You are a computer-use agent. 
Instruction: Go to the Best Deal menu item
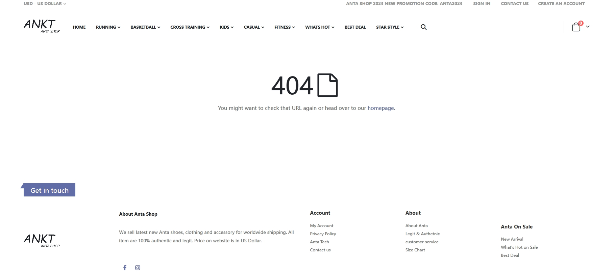[x=355, y=27]
